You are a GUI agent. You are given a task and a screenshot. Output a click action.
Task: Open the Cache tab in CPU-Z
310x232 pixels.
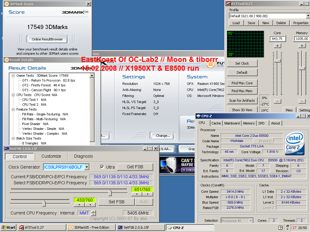216,123
